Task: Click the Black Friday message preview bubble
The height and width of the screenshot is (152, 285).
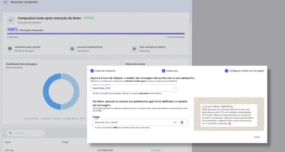Action: [229, 115]
